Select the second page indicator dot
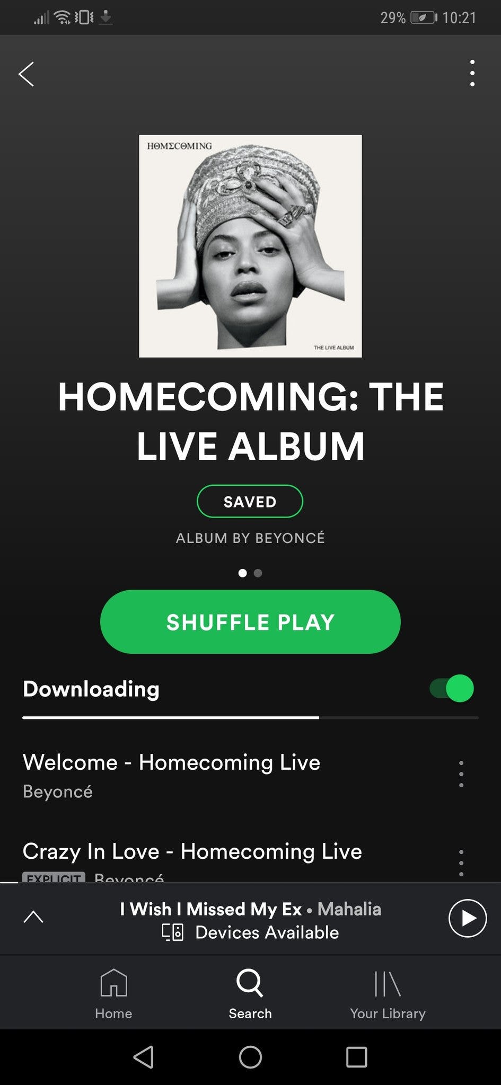Screen dimensions: 501x1085 258,573
